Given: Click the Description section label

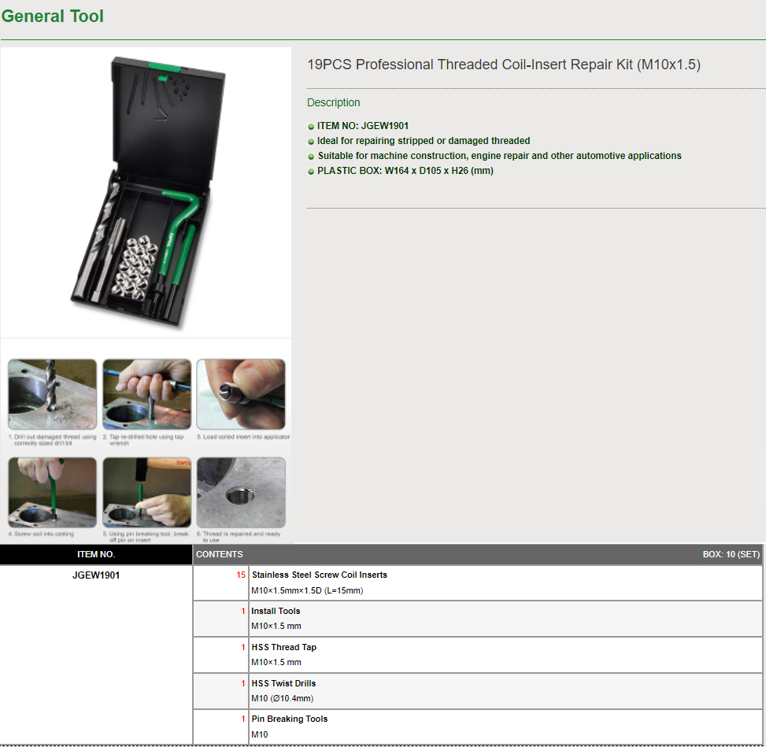Looking at the screenshot, I should 333,102.
